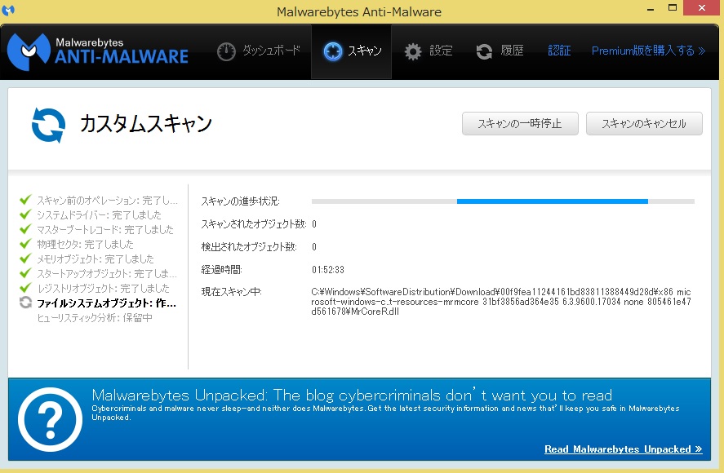
Task: Click the history circular arrow icon
Action: 484,51
